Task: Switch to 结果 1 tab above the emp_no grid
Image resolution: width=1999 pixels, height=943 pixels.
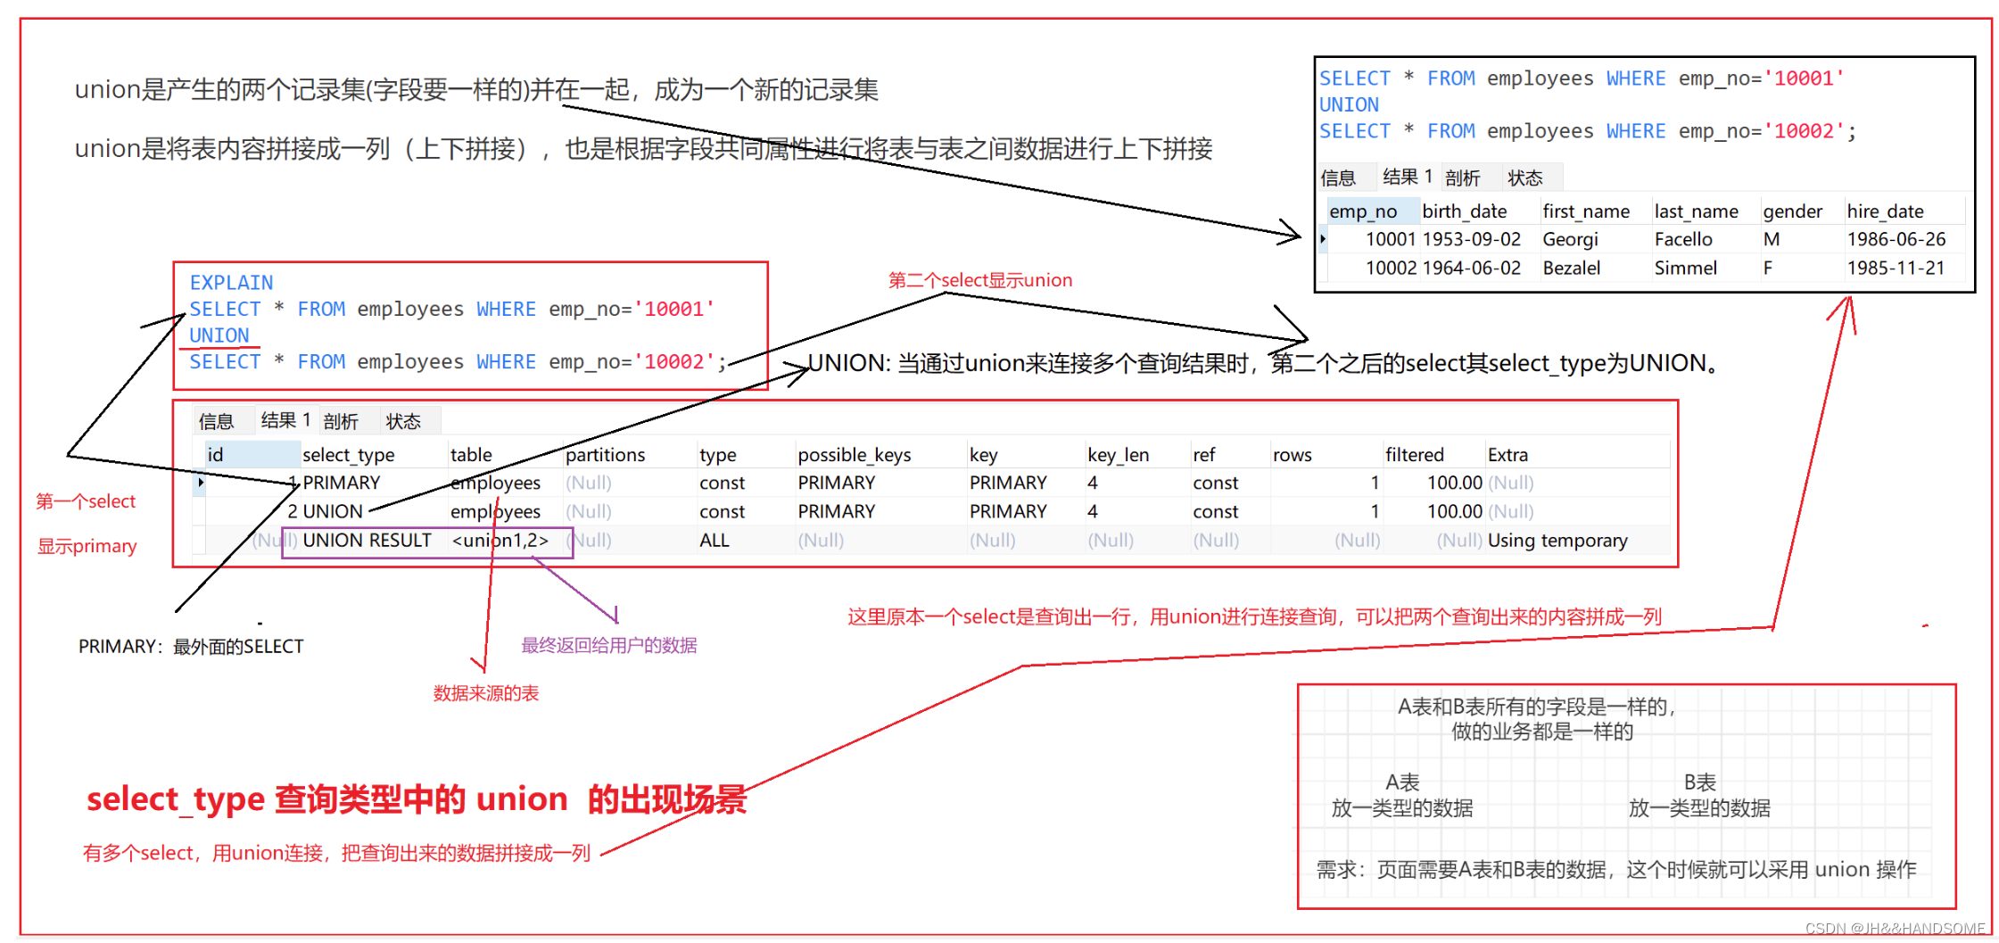Action: coord(1407,177)
